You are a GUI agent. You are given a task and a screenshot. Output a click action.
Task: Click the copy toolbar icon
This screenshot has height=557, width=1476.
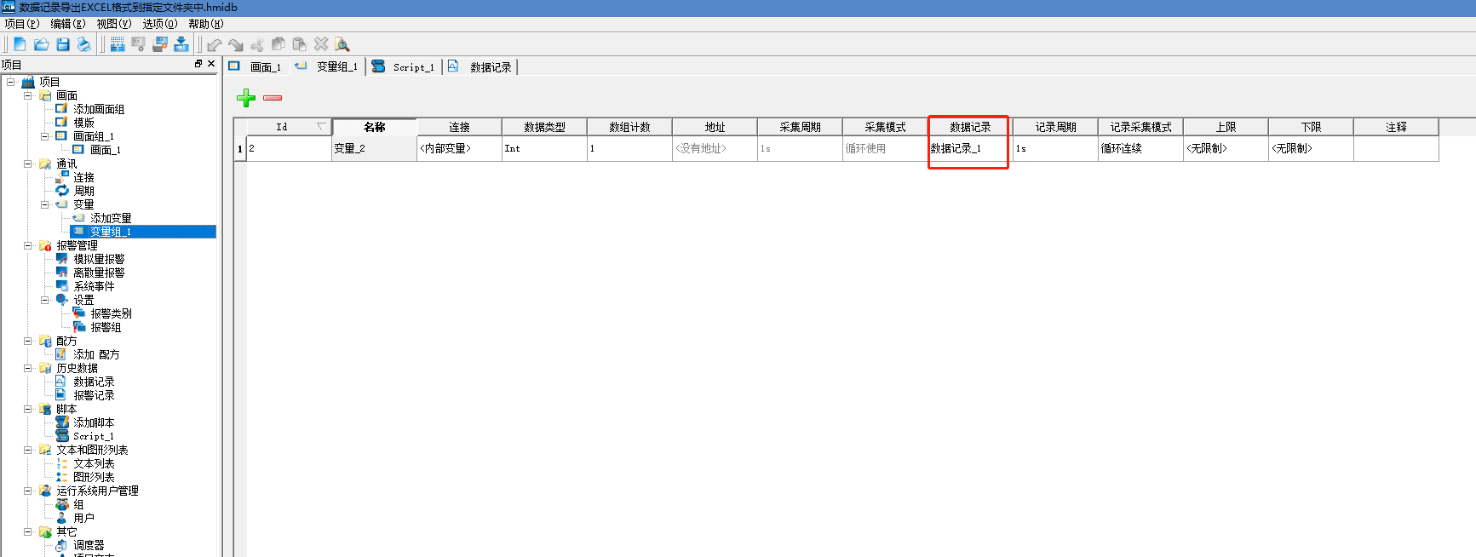(279, 44)
